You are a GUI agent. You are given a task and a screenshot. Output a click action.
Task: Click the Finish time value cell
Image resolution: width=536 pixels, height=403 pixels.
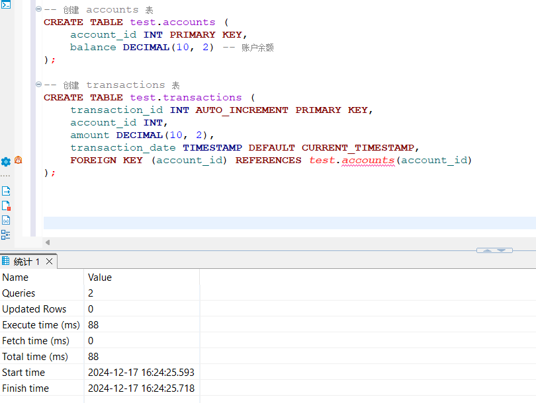(141, 388)
